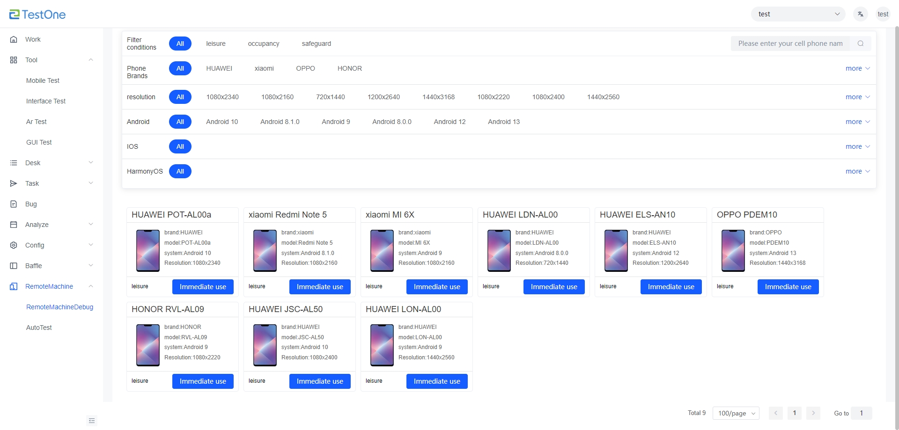
Task: Open Ar Test menu item
Action: pos(37,122)
